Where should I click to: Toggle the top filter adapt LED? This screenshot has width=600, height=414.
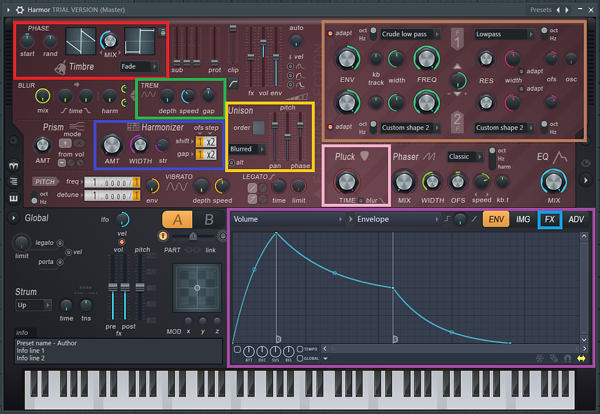[x=330, y=33]
